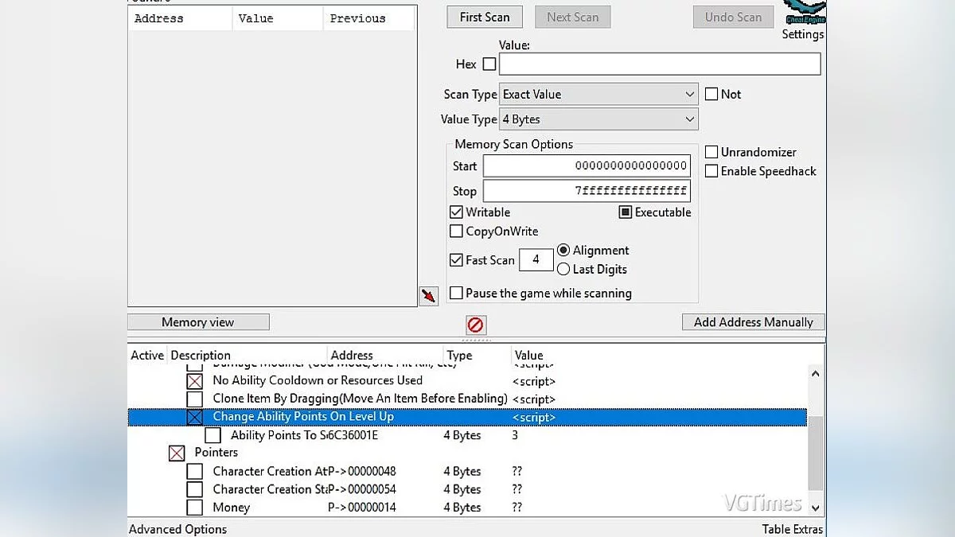The image size is (955, 537).
Task: Toggle the Hex checkbox
Action: coord(489,64)
